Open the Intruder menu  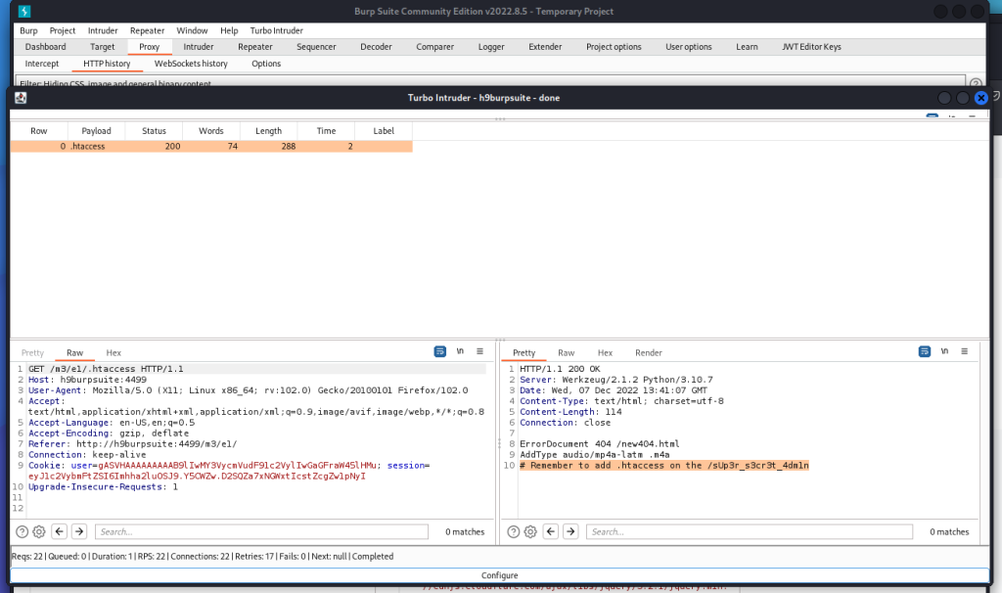tap(103, 30)
